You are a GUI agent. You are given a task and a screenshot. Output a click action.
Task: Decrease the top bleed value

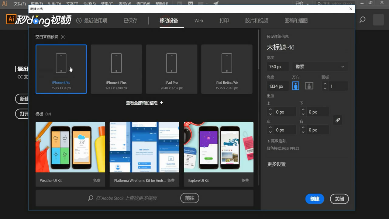click(x=270, y=114)
